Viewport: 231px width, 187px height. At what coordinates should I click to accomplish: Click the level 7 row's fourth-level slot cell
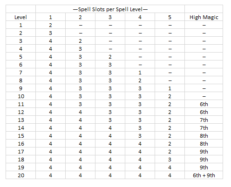pyautogui.click(x=140, y=73)
